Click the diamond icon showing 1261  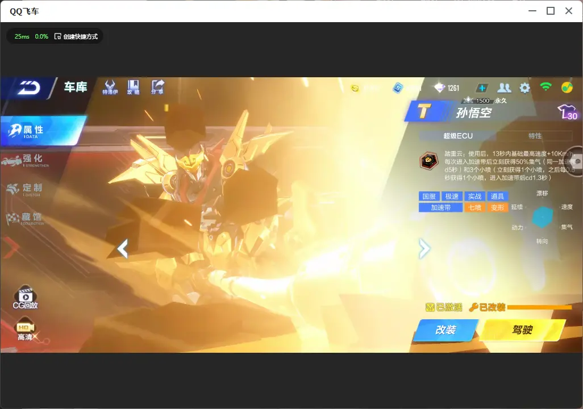[x=439, y=87]
